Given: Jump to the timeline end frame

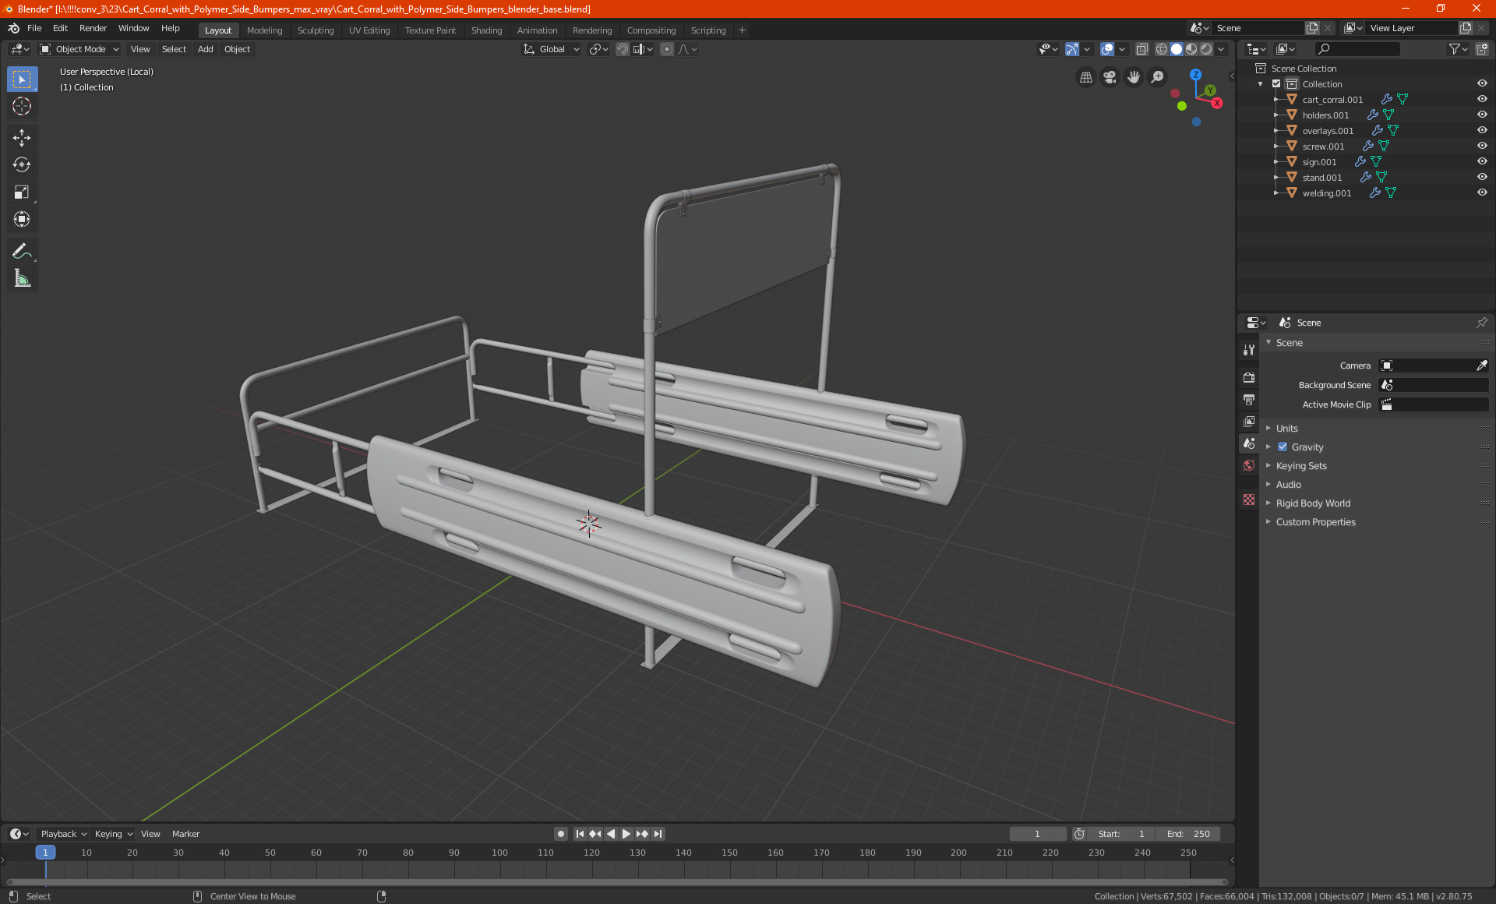Looking at the screenshot, I should click(658, 834).
